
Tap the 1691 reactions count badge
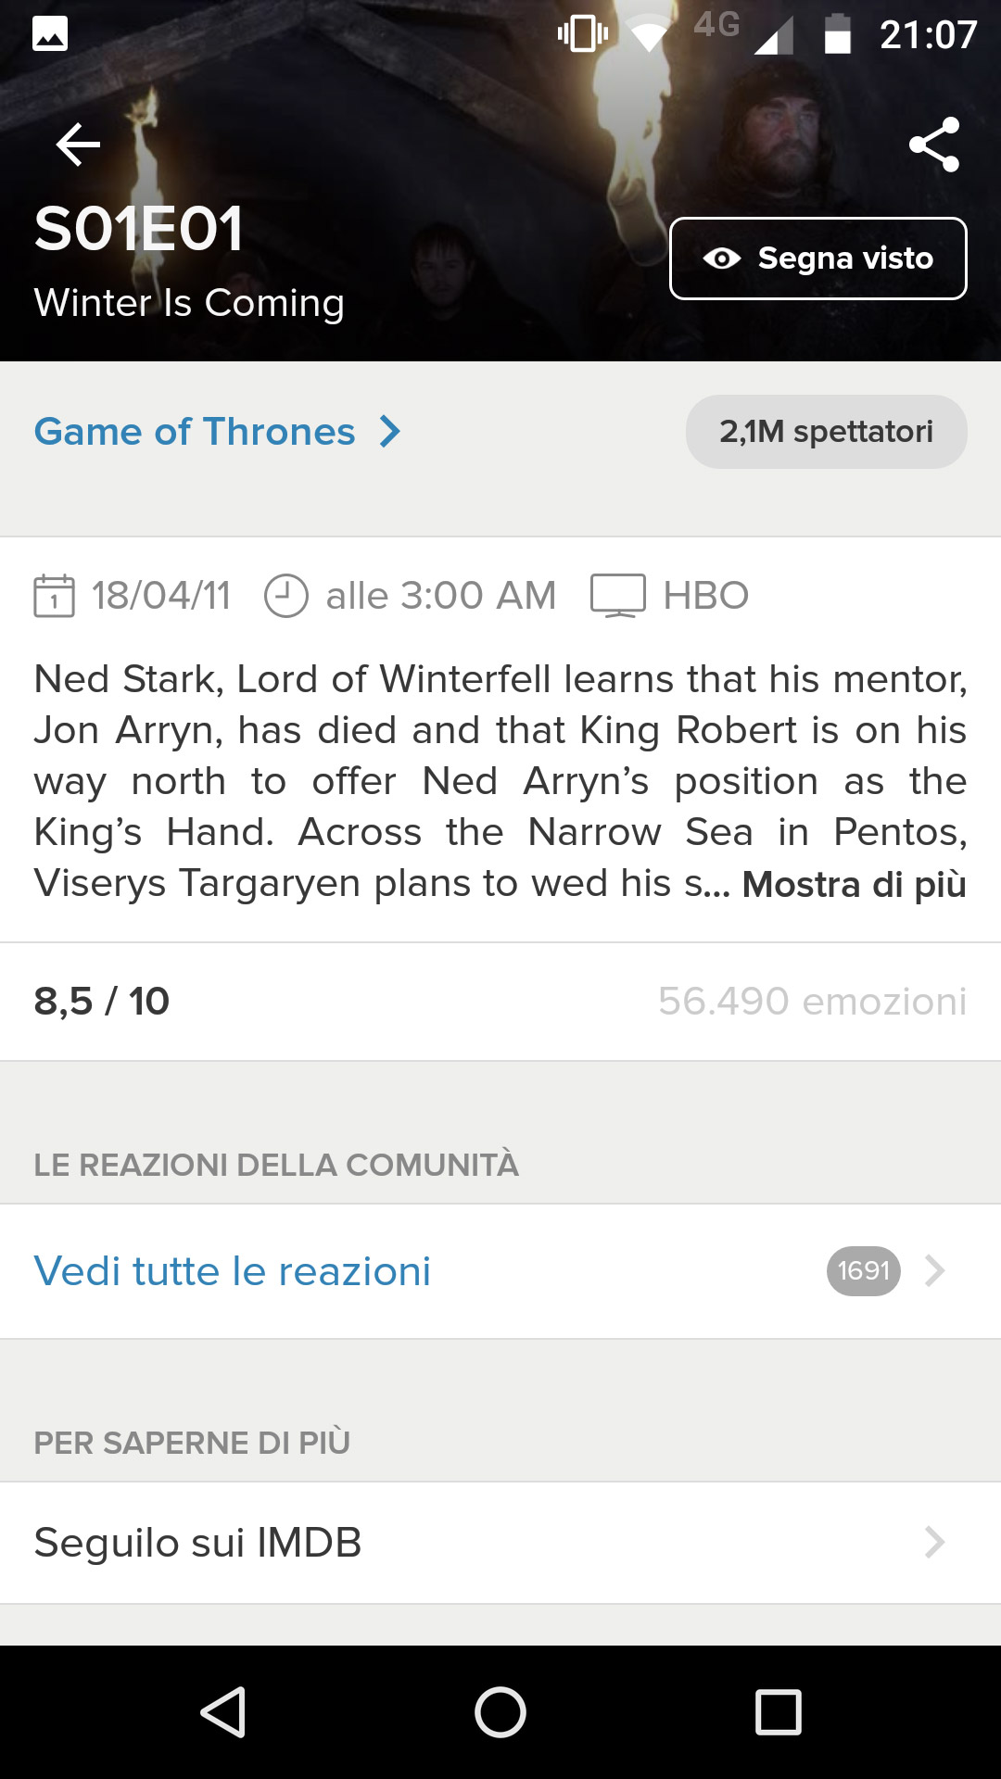pos(863,1271)
